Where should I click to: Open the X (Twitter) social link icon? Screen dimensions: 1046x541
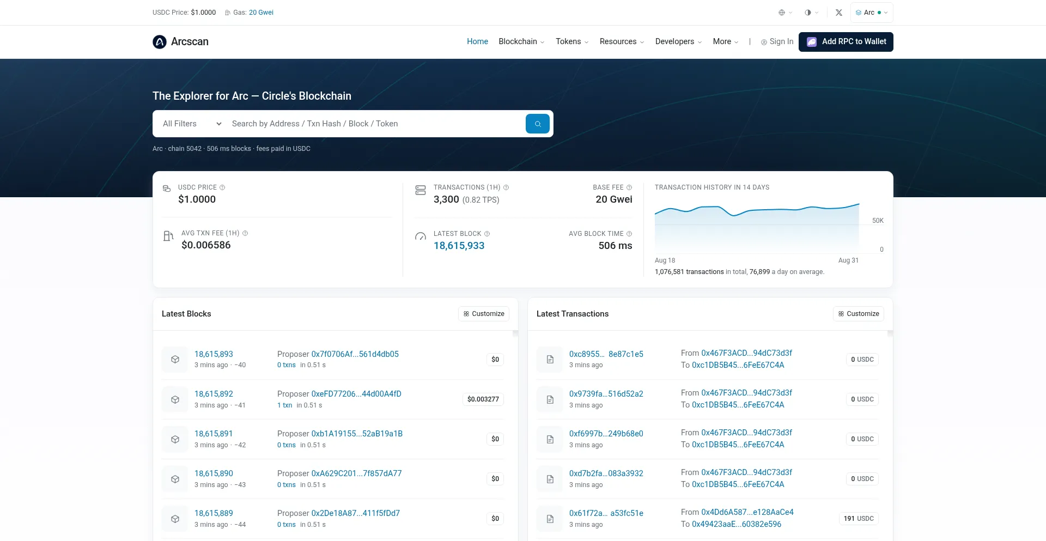click(x=839, y=13)
